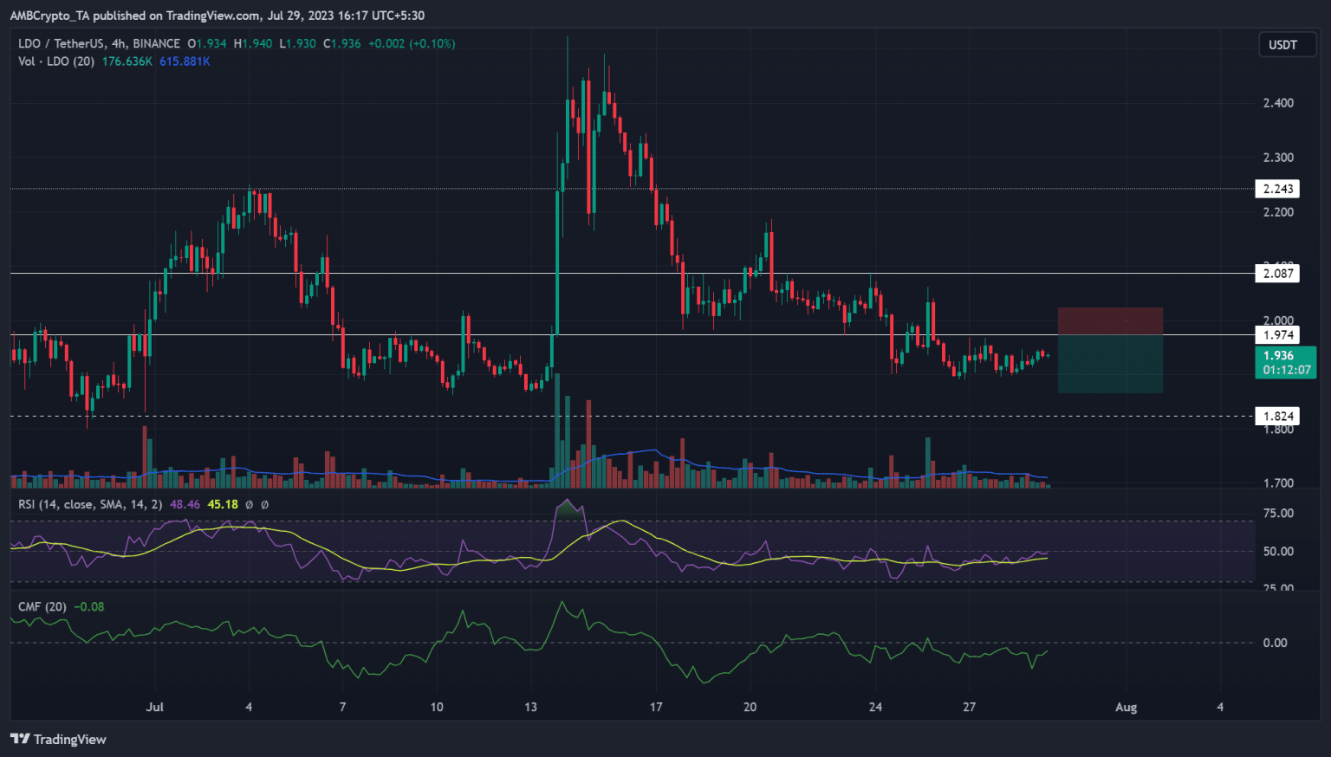This screenshot has height=757, width=1331.
Task: Click the RSI 75.00 scale label
Action: [x=1278, y=513]
